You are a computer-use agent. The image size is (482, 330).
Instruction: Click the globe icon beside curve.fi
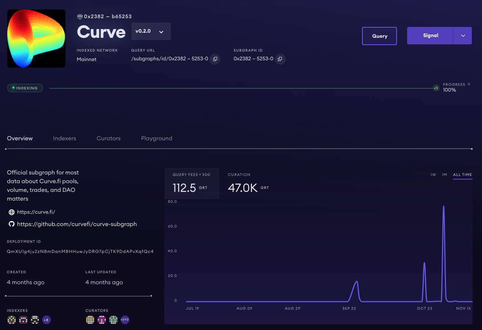[12, 212]
